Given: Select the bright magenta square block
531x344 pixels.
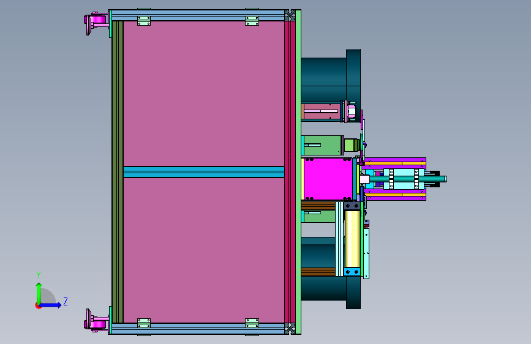Looking at the screenshot, I should tap(328, 179).
